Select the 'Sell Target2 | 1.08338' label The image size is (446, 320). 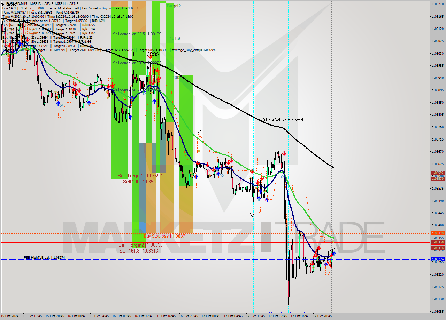pos(140,245)
